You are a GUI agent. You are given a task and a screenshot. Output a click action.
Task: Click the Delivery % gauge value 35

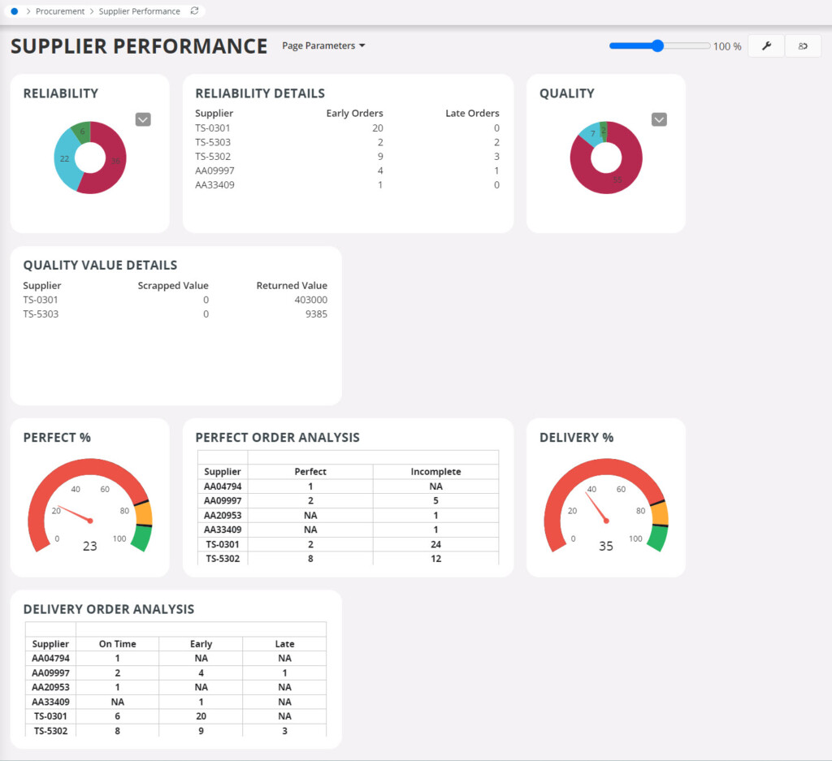[x=606, y=546]
